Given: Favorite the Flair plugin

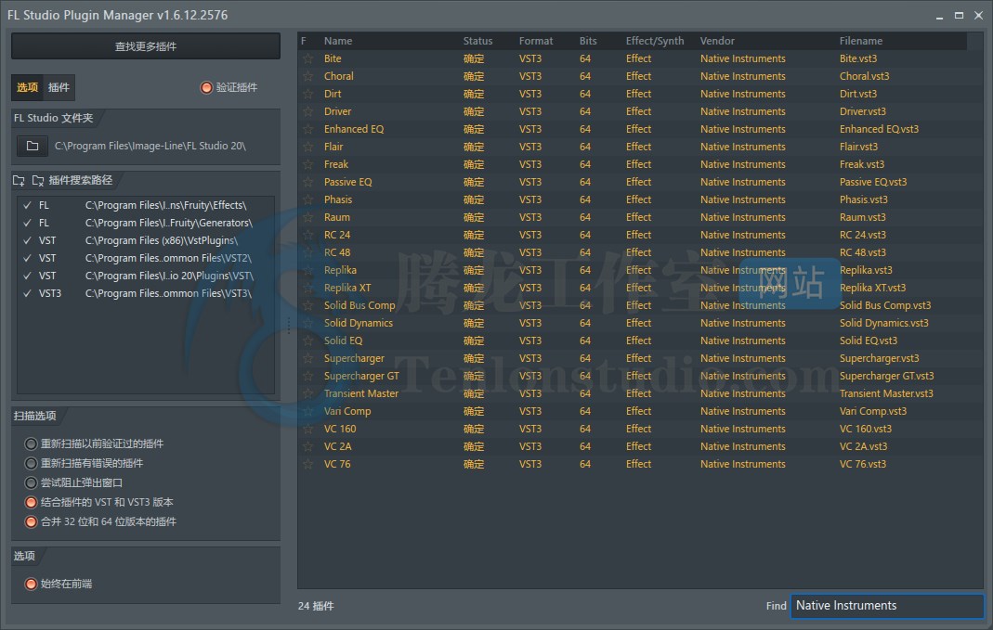Looking at the screenshot, I should tap(307, 147).
